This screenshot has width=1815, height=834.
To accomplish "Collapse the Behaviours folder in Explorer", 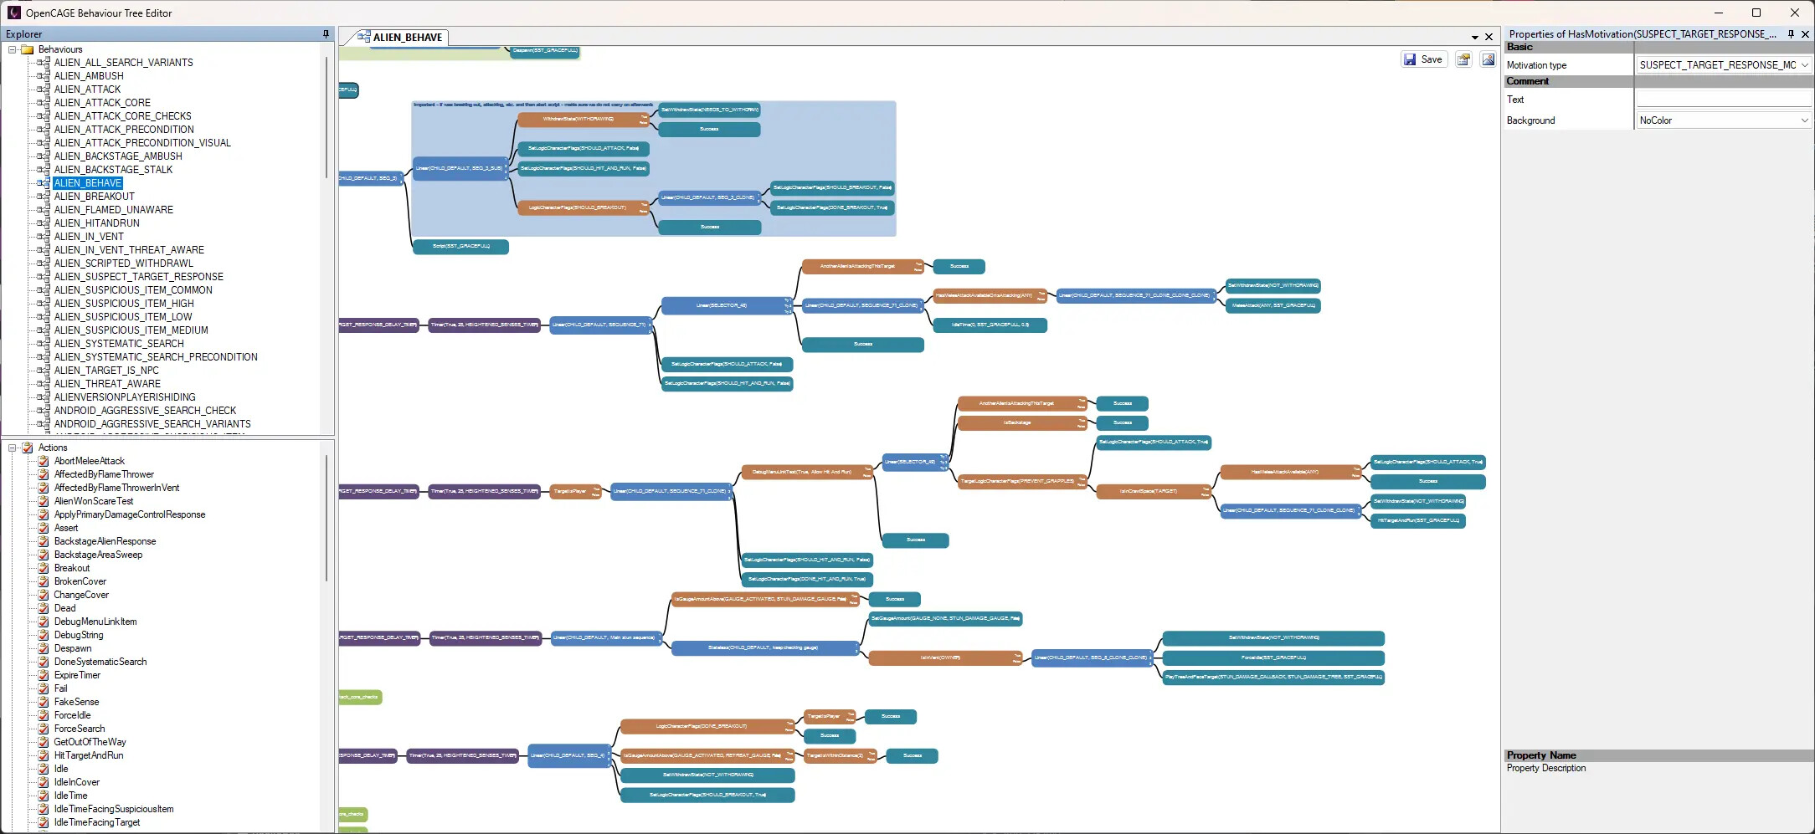I will 13,49.
